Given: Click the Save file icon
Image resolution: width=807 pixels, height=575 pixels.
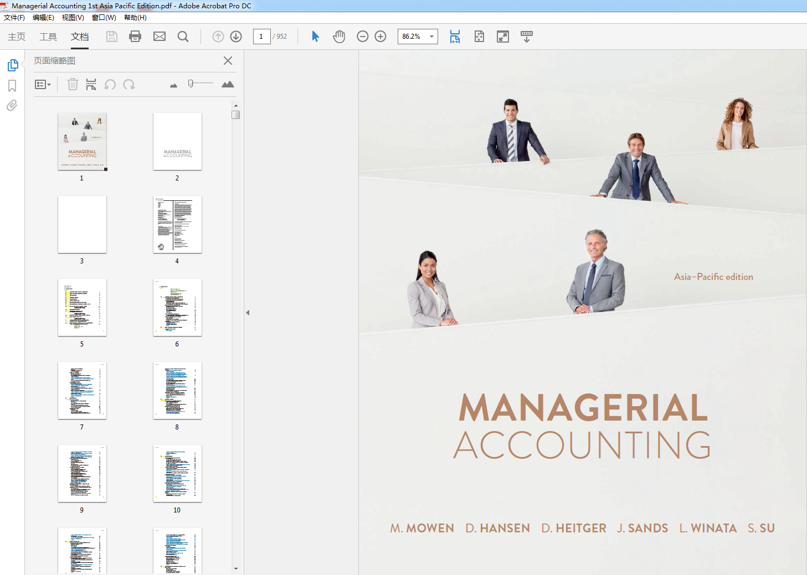Looking at the screenshot, I should tap(112, 37).
